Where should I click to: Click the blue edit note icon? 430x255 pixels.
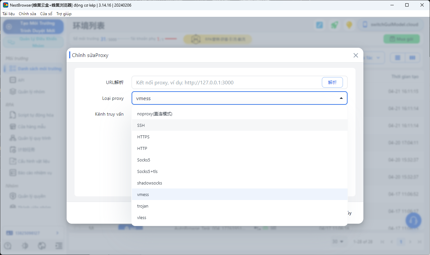(320, 25)
